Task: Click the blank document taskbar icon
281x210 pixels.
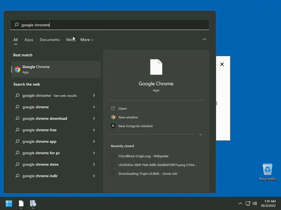Action: click(x=21, y=203)
